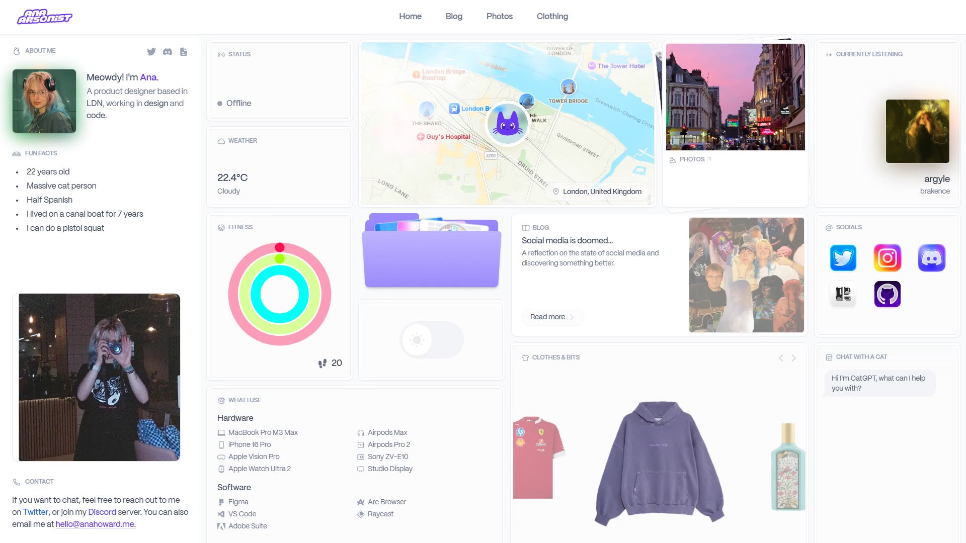The image size is (966, 543).
Task: Click the hello@anahoward.me email link
Action: click(96, 524)
